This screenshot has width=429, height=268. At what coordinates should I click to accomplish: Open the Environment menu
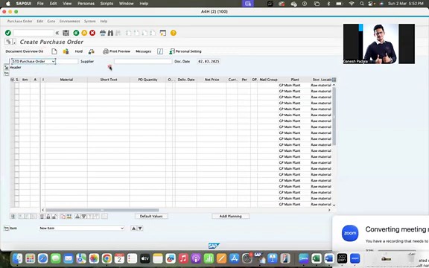coord(70,21)
